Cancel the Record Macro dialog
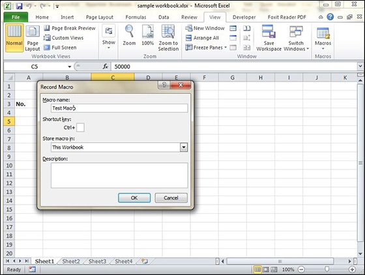 [171, 197]
